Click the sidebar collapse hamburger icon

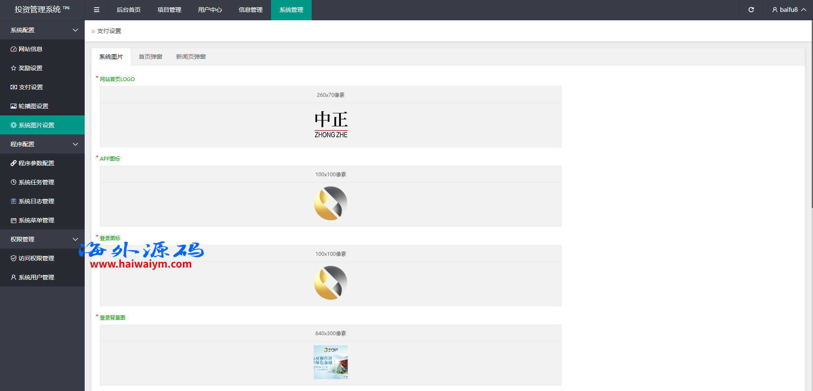97,10
